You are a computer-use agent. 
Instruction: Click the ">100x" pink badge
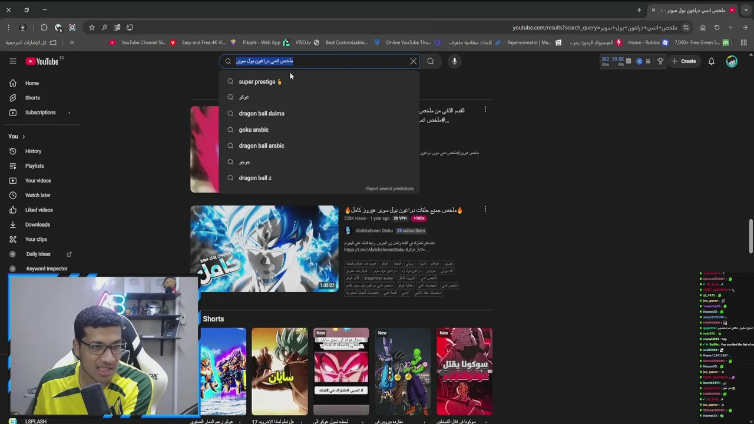coord(419,218)
